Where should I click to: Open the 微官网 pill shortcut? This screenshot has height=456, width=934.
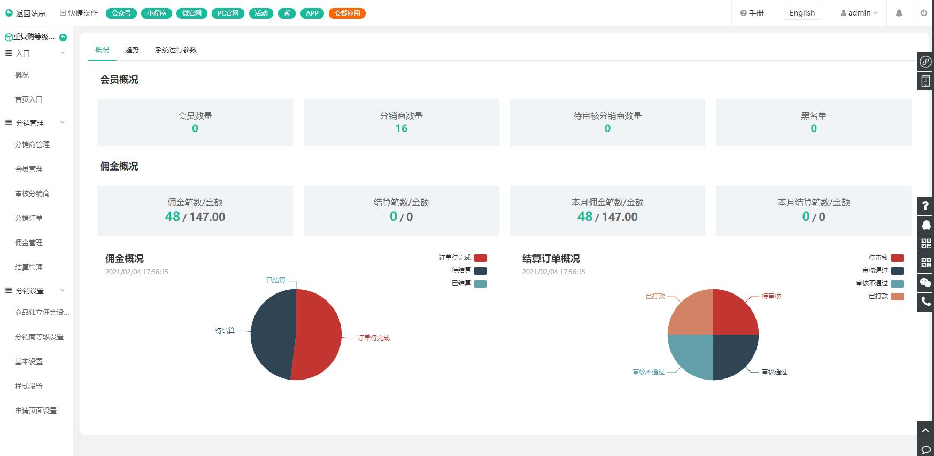(x=192, y=13)
